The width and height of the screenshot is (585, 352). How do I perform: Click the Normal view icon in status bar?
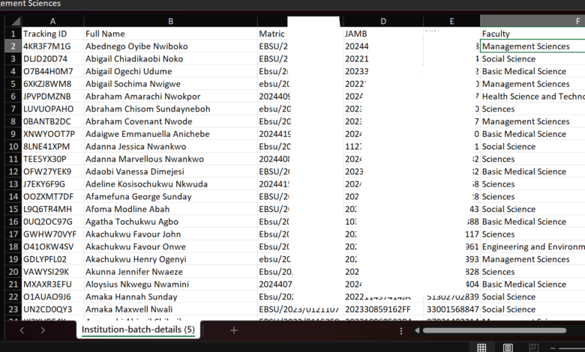[481, 348]
